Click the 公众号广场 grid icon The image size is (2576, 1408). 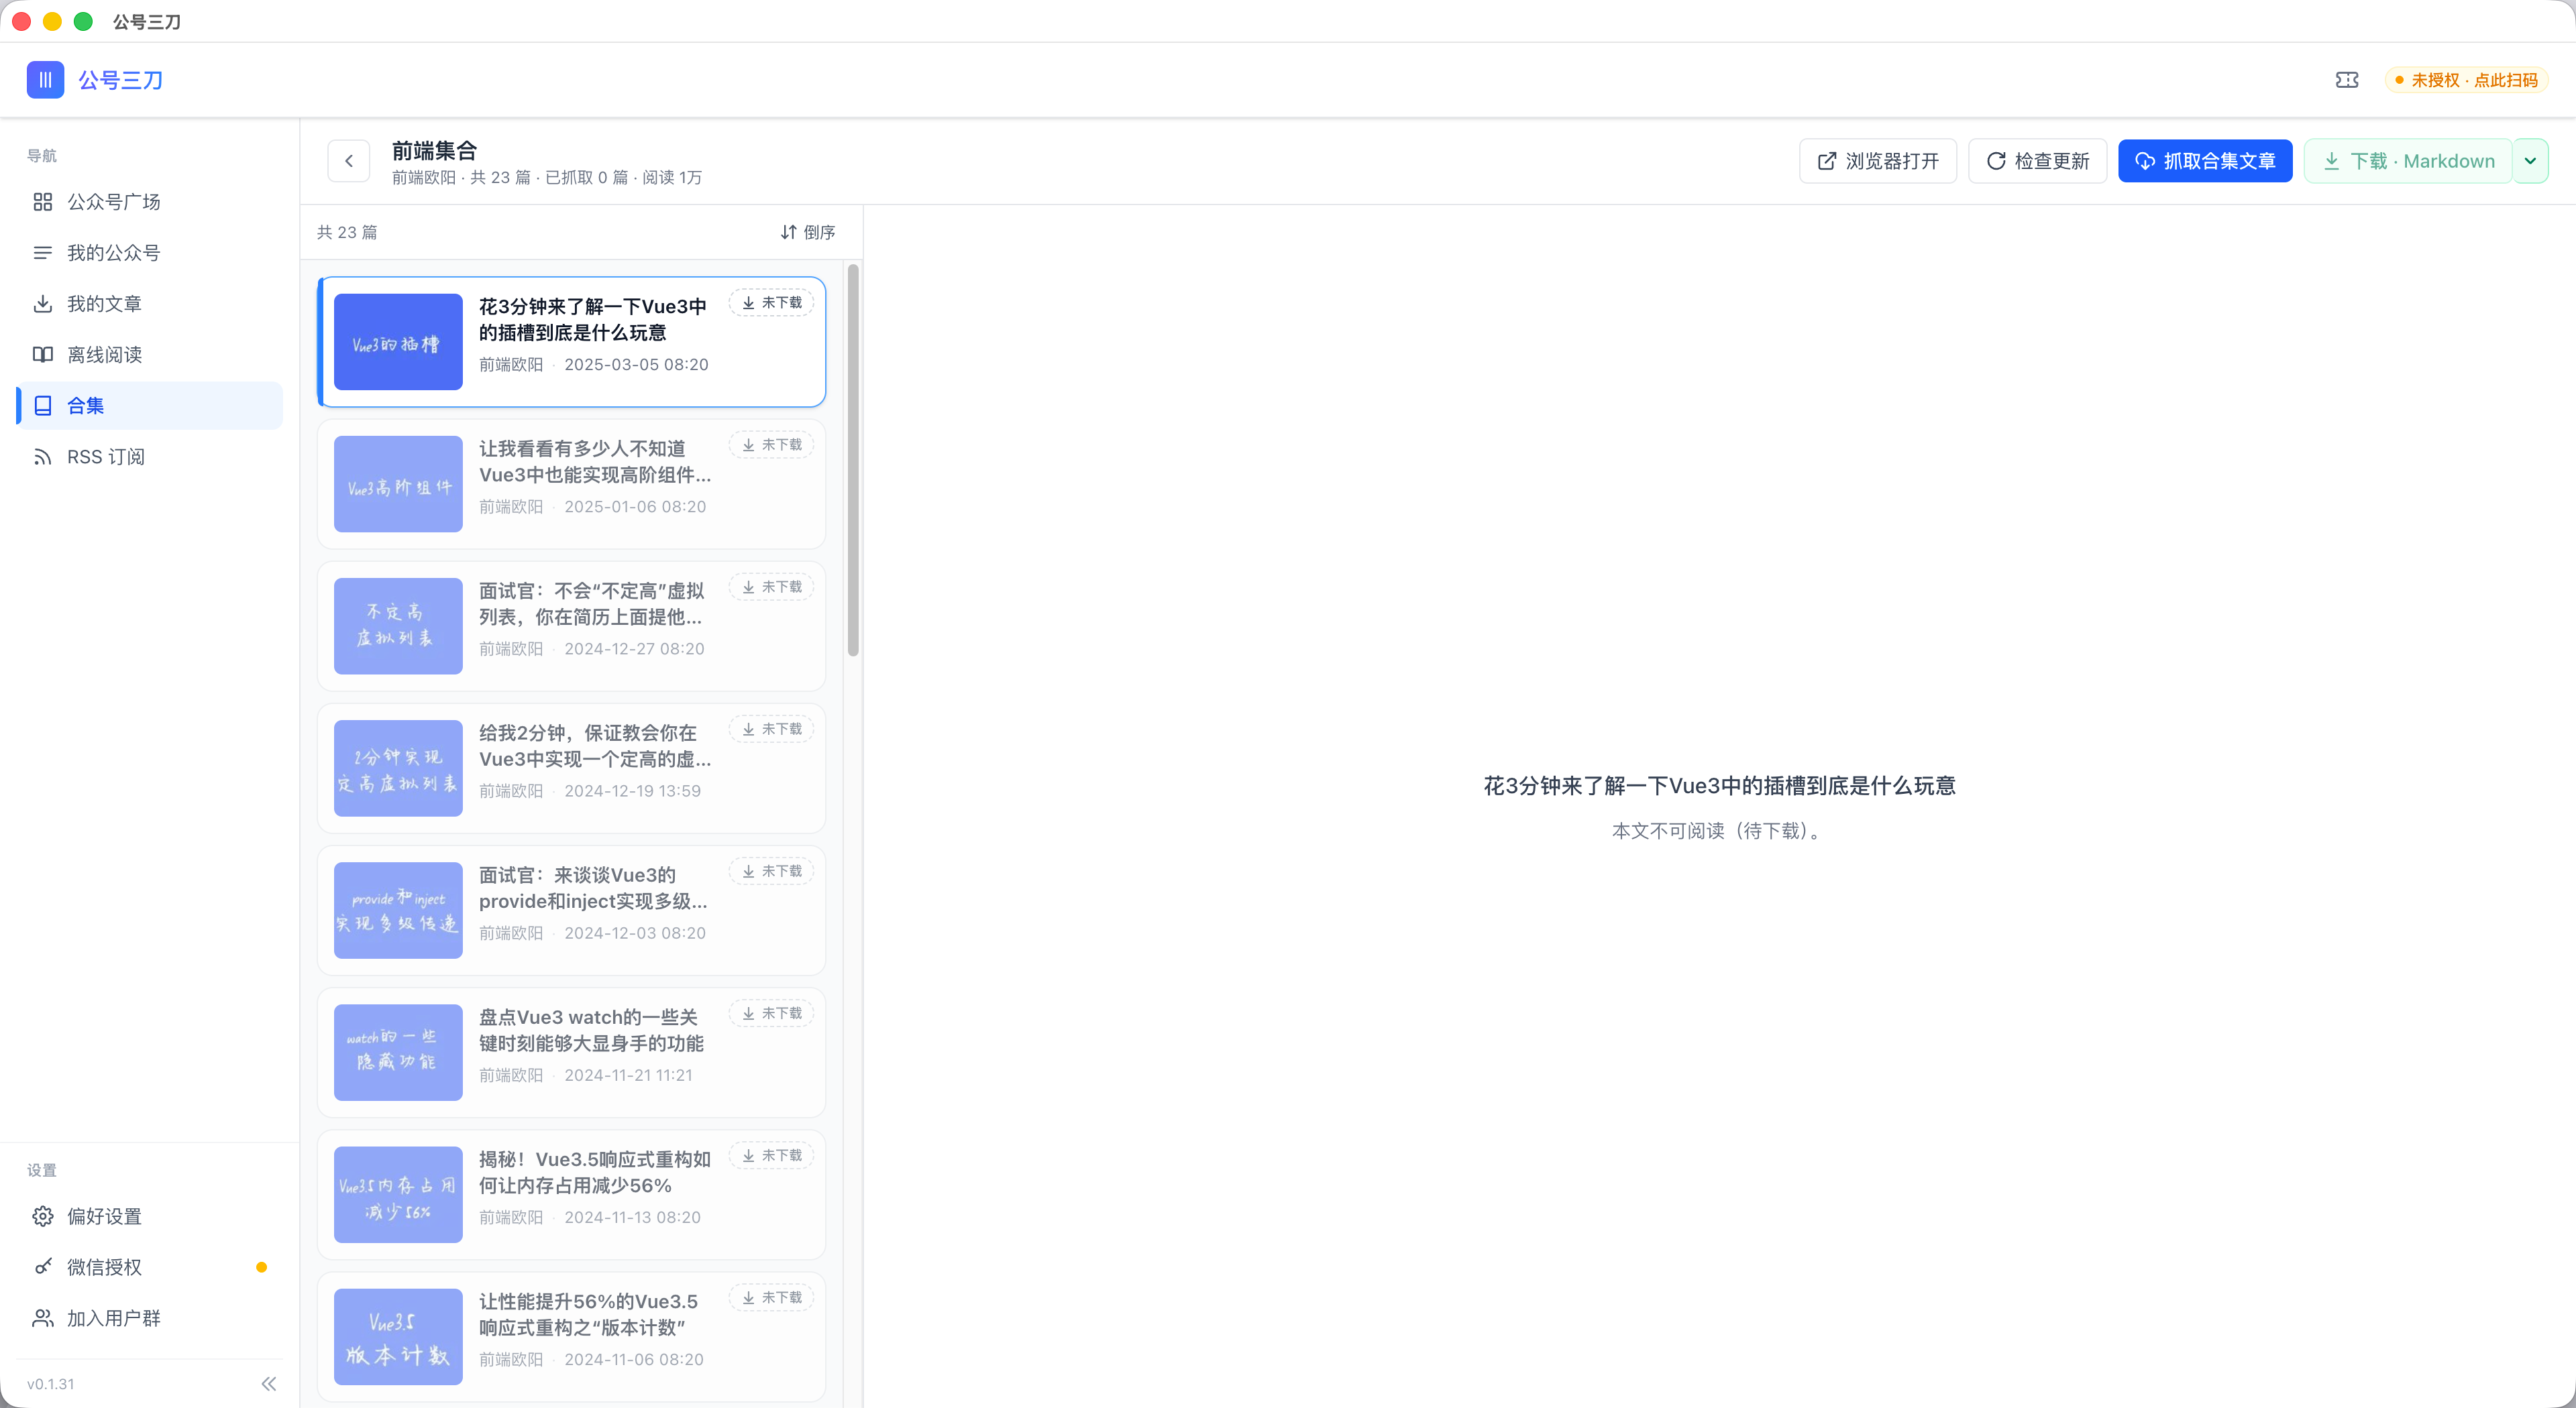[x=42, y=202]
